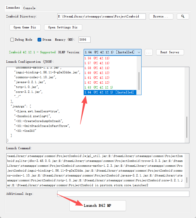The height and width of the screenshot is (218, 196).
Task: Expand the DLMP Version dropdown arrow
Action: pos(139,52)
